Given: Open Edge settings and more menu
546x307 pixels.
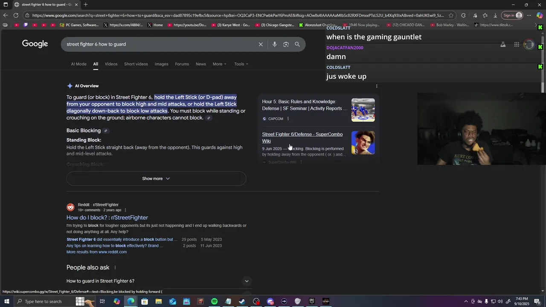Looking at the screenshot, I should (529, 15).
